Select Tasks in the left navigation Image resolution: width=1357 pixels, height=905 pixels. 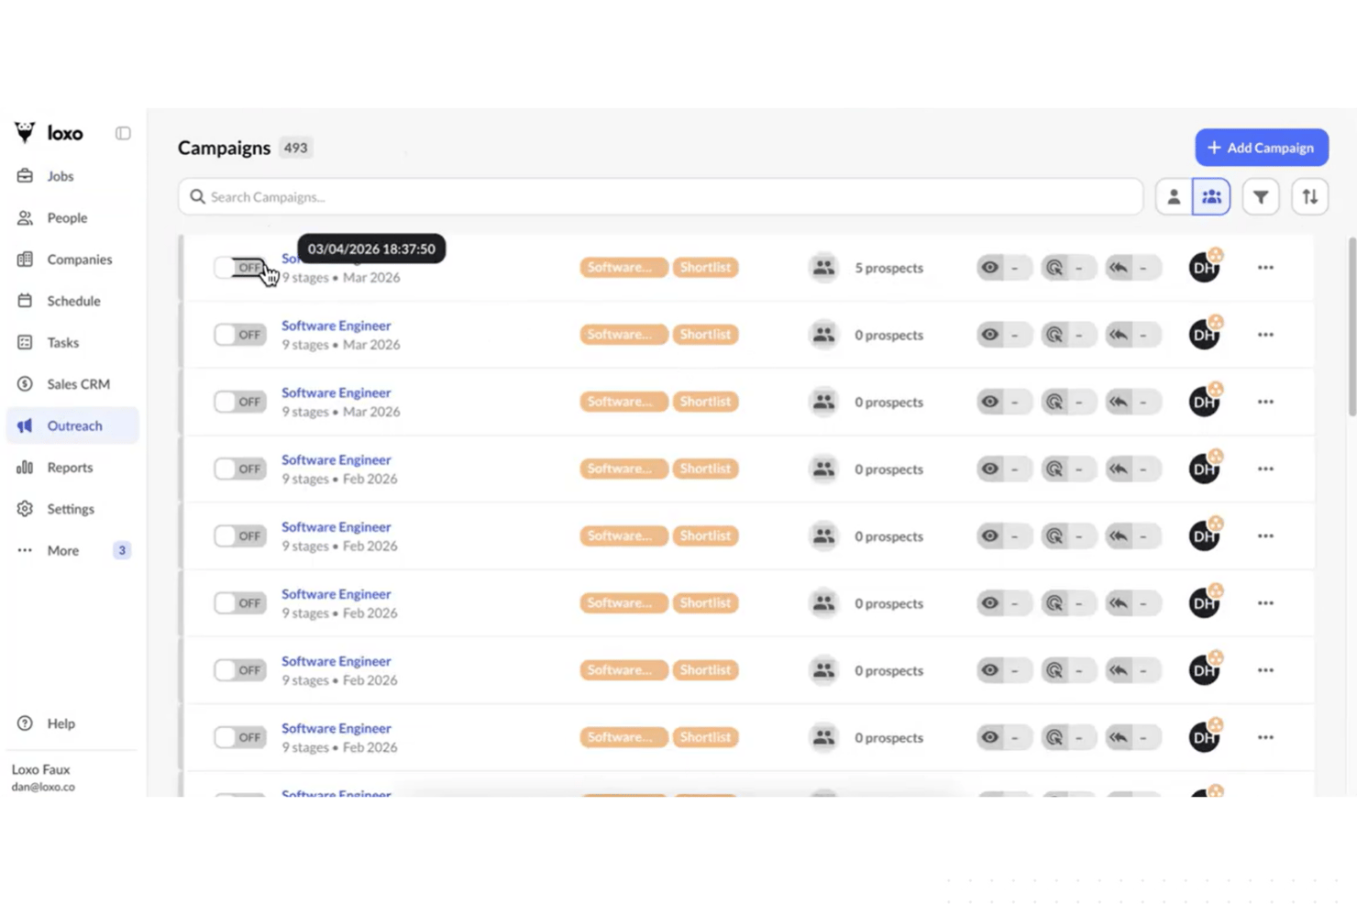click(62, 342)
